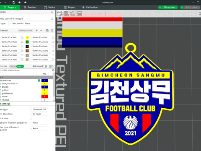
Task: Open dropdown arrow beside Slice plate
Action: coord(160,8)
